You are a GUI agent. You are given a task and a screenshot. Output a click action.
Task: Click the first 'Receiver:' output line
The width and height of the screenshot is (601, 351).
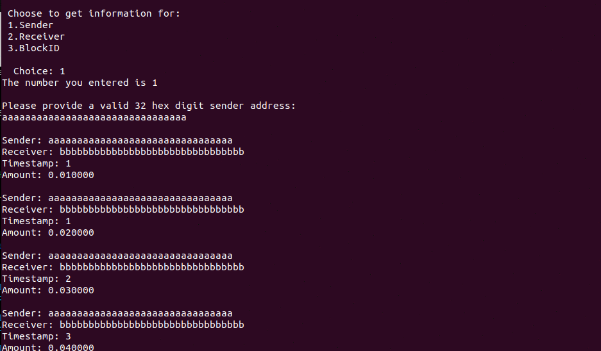click(x=123, y=152)
